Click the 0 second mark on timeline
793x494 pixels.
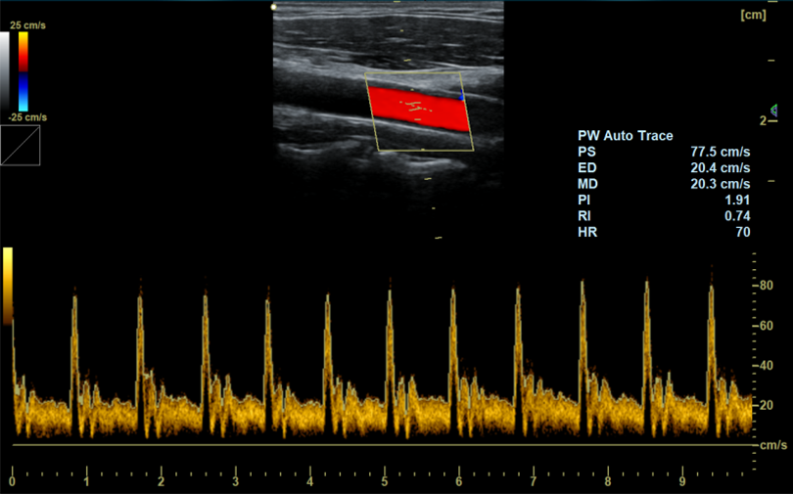point(12,482)
